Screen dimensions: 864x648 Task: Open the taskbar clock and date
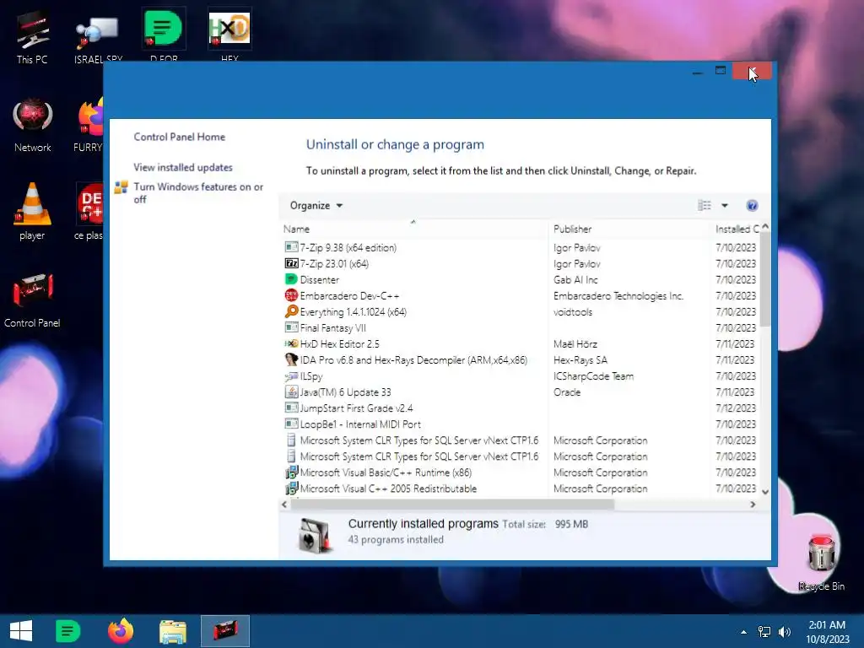828,632
